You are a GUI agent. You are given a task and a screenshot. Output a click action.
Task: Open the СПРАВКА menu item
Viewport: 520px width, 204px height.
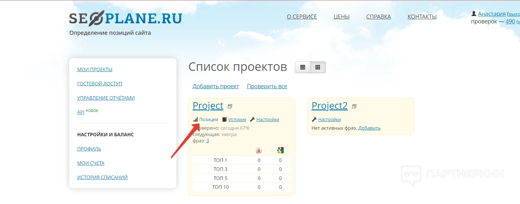[x=378, y=17]
